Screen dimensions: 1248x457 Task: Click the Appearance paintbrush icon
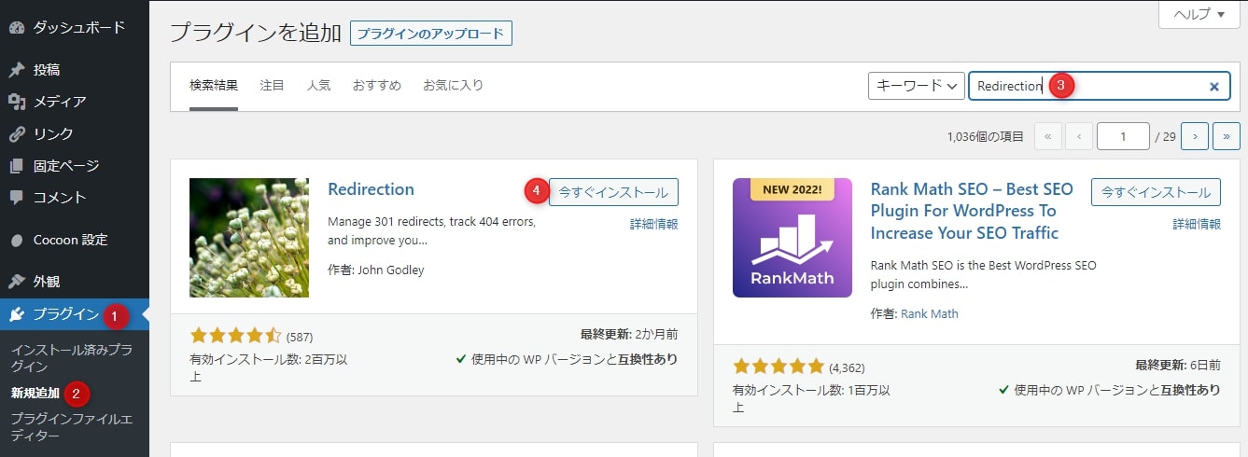pos(17,281)
